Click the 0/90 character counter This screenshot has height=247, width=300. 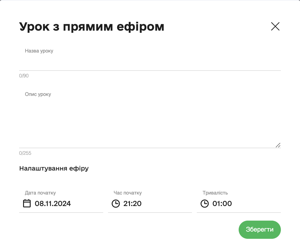pos(24,76)
